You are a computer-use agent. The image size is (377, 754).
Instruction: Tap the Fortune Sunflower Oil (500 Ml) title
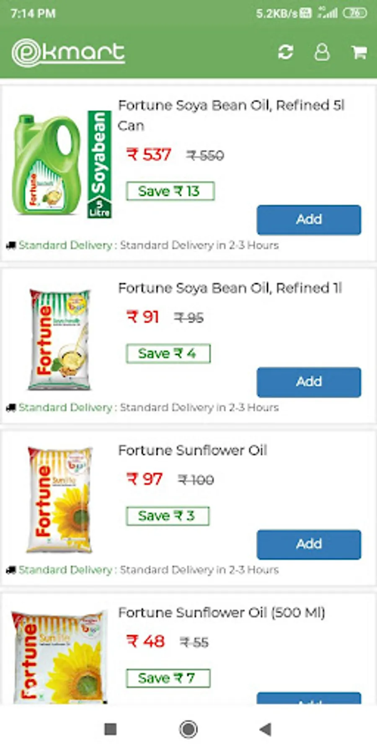click(x=222, y=613)
